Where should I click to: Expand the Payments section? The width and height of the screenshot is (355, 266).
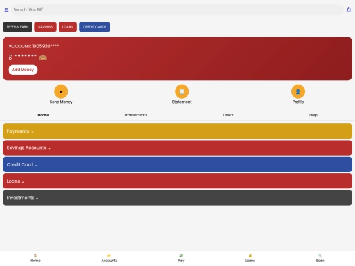click(177, 131)
